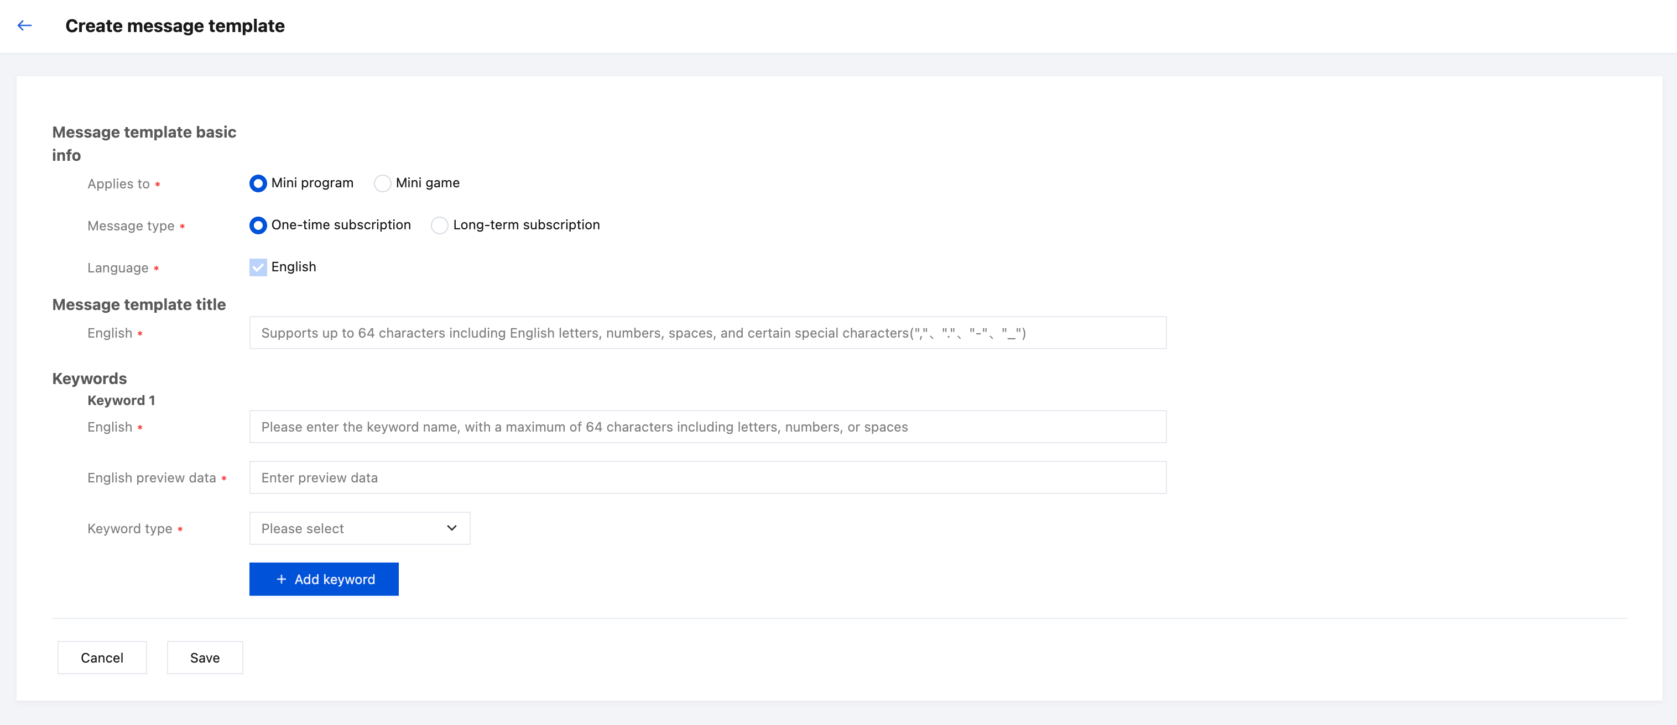Expand the Keyword type dropdown

(360, 528)
